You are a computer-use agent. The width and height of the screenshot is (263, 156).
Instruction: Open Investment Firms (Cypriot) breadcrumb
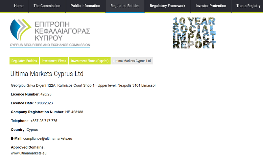90,61
